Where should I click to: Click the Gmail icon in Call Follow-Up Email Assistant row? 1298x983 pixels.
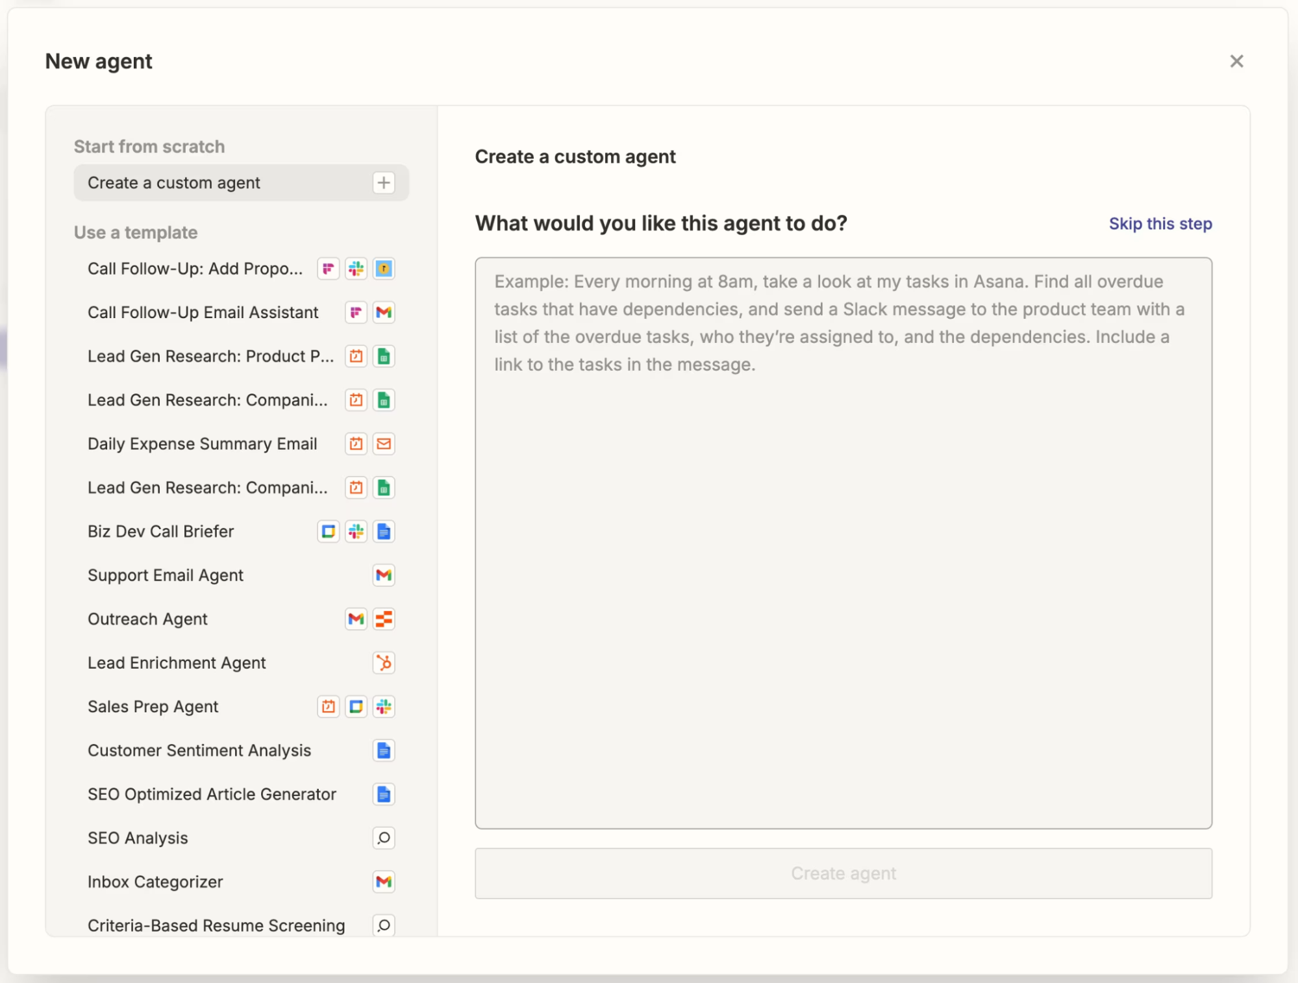click(x=384, y=312)
